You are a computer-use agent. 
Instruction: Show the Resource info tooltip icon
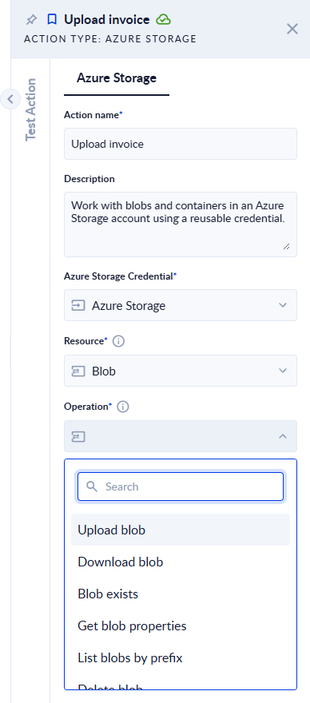[118, 341]
